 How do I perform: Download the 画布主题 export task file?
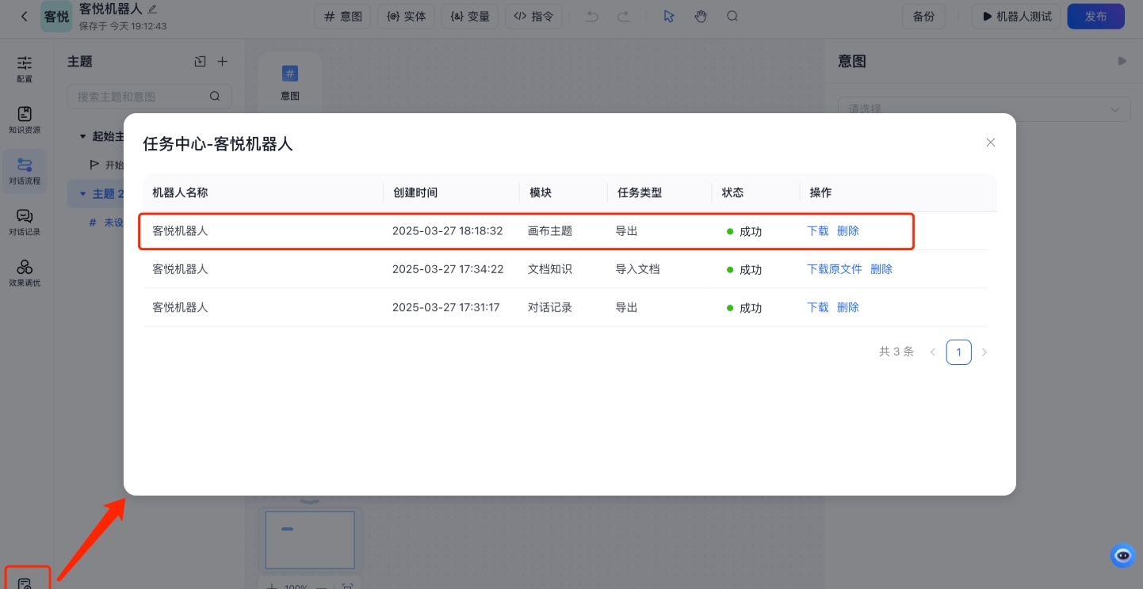[x=817, y=231]
